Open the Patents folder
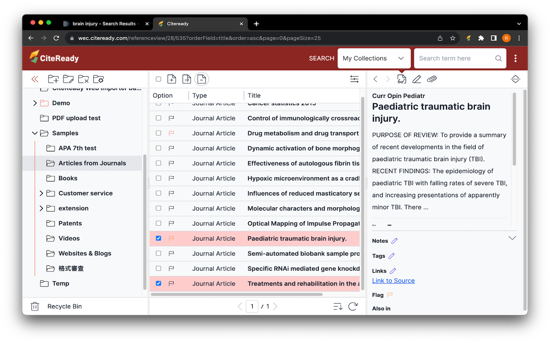 pyautogui.click(x=70, y=223)
